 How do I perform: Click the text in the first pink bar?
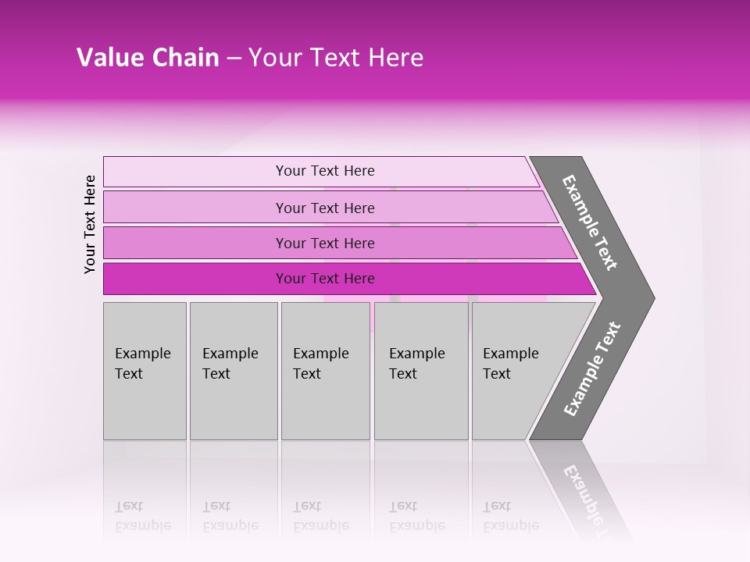tap(325, 171)
